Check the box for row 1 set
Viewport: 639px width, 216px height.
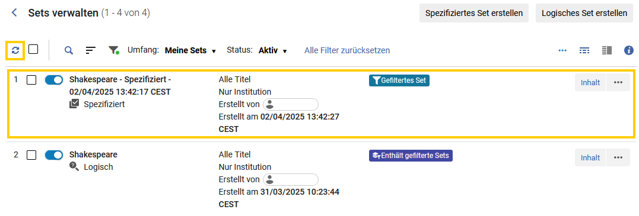pyautogui.click(x=31, y=80)
